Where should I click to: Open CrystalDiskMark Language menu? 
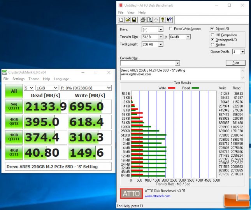(61, 79)
